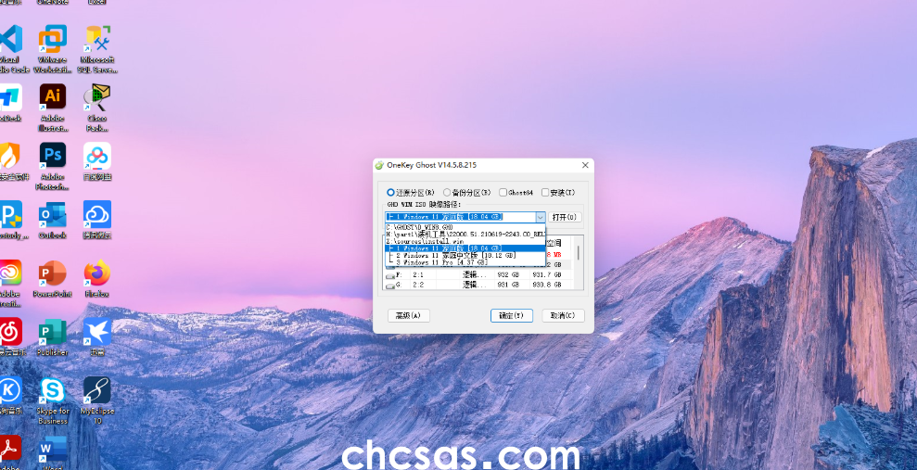The width and height of the screenshot is (917, 470).
Task: Open MyEclipse 10 desktop shortcut
Action: (x=97, y=400)
